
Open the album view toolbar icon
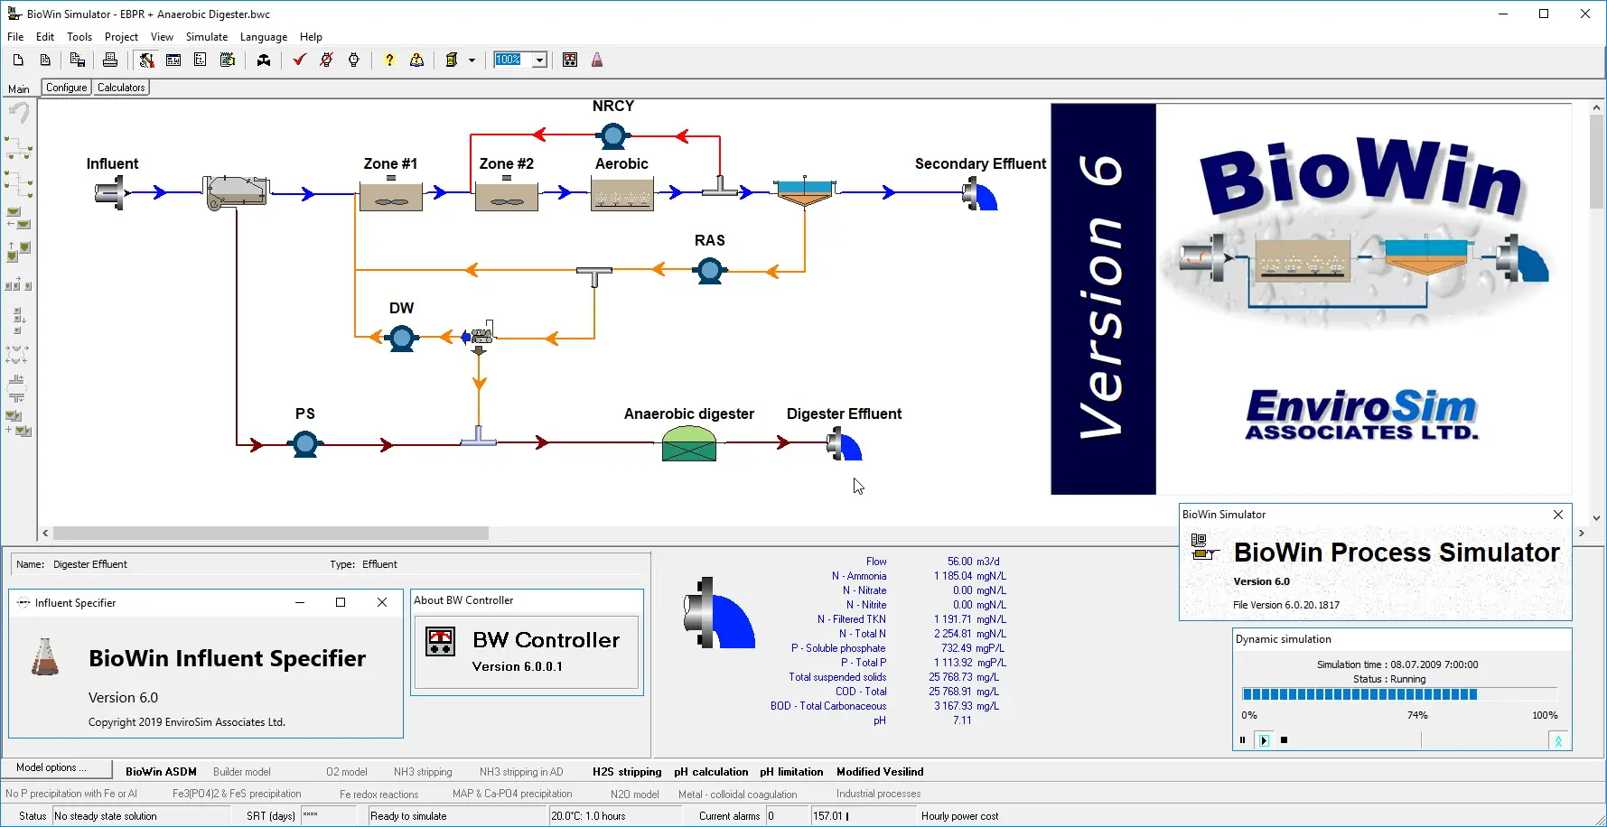pyautogui.click(x=173, y=60)
